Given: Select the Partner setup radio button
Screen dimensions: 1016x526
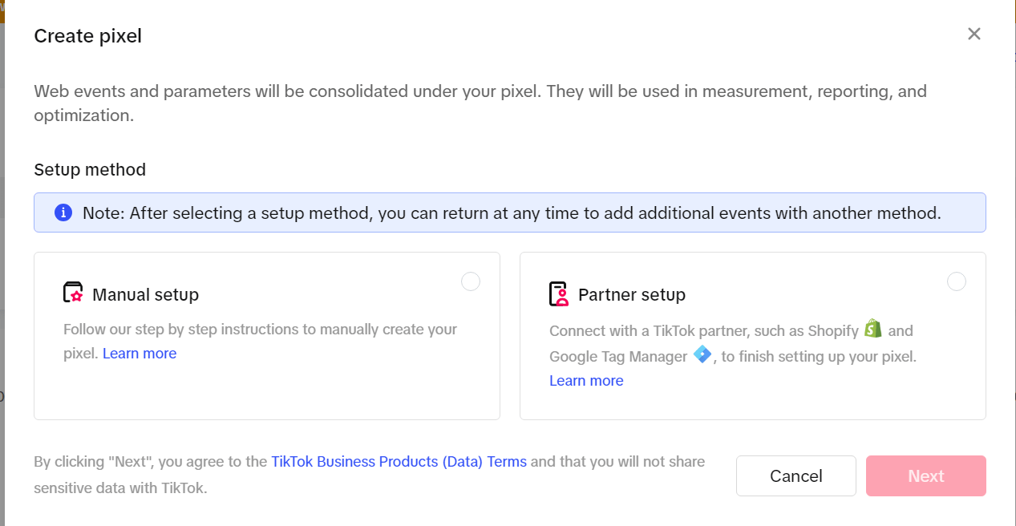Looking at the screenshot, I should click(956, 281).
